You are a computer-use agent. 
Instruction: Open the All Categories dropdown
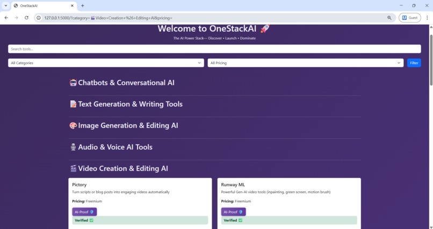[x=106, y=63]
